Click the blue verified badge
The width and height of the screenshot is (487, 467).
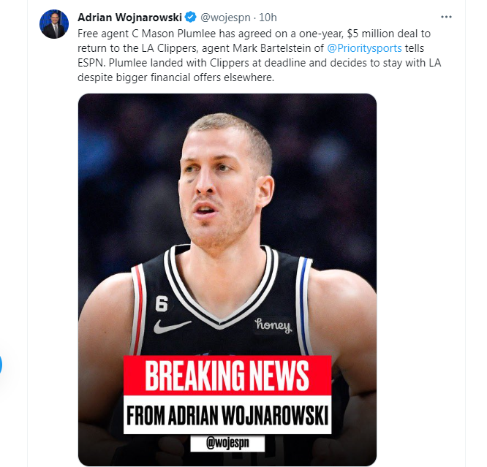coord(190,17)
